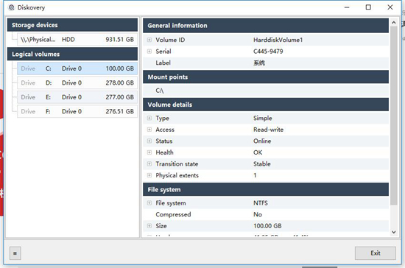405x268 pixels.
Task: Select logical volume Drive E: 277.00 GB
Action: pyautogui.click(x=77, y=97)
